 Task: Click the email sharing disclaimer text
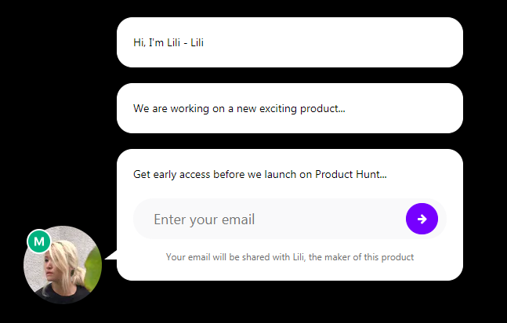point(290,257)
